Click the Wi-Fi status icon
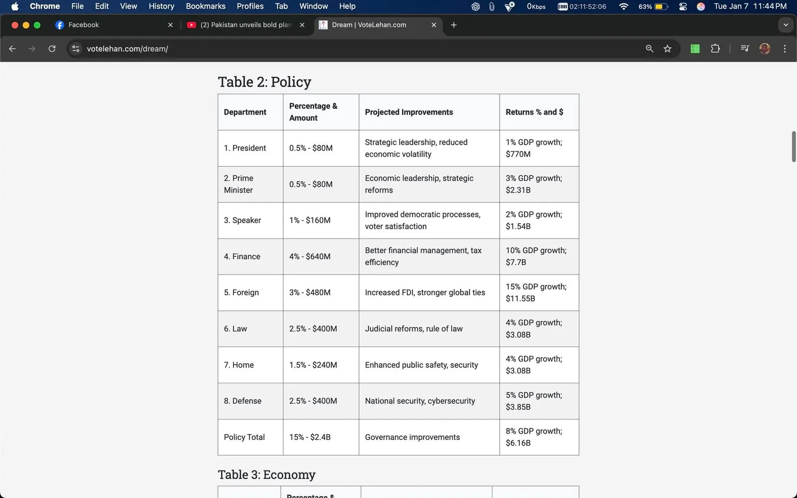 623,7
